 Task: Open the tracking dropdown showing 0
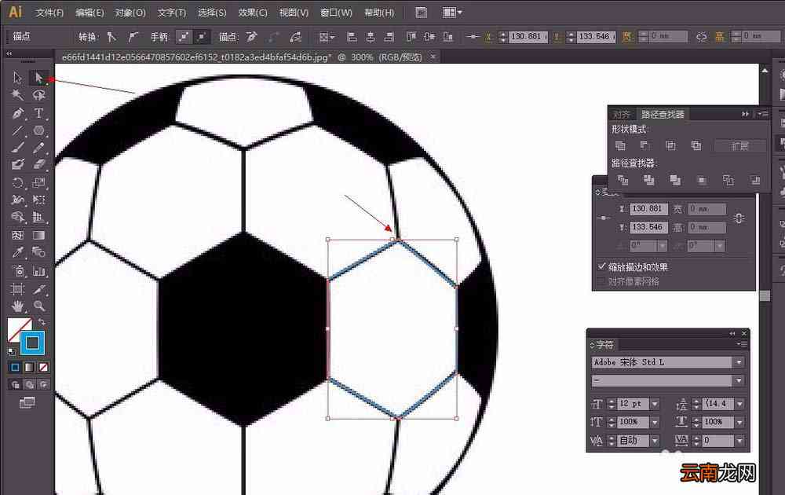739,440
